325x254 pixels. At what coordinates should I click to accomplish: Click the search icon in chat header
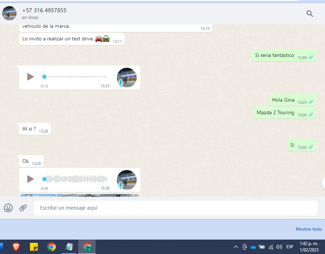(309, 14)
